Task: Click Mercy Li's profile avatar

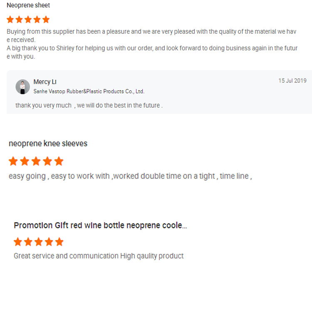Action: click(x=23, y=87)
